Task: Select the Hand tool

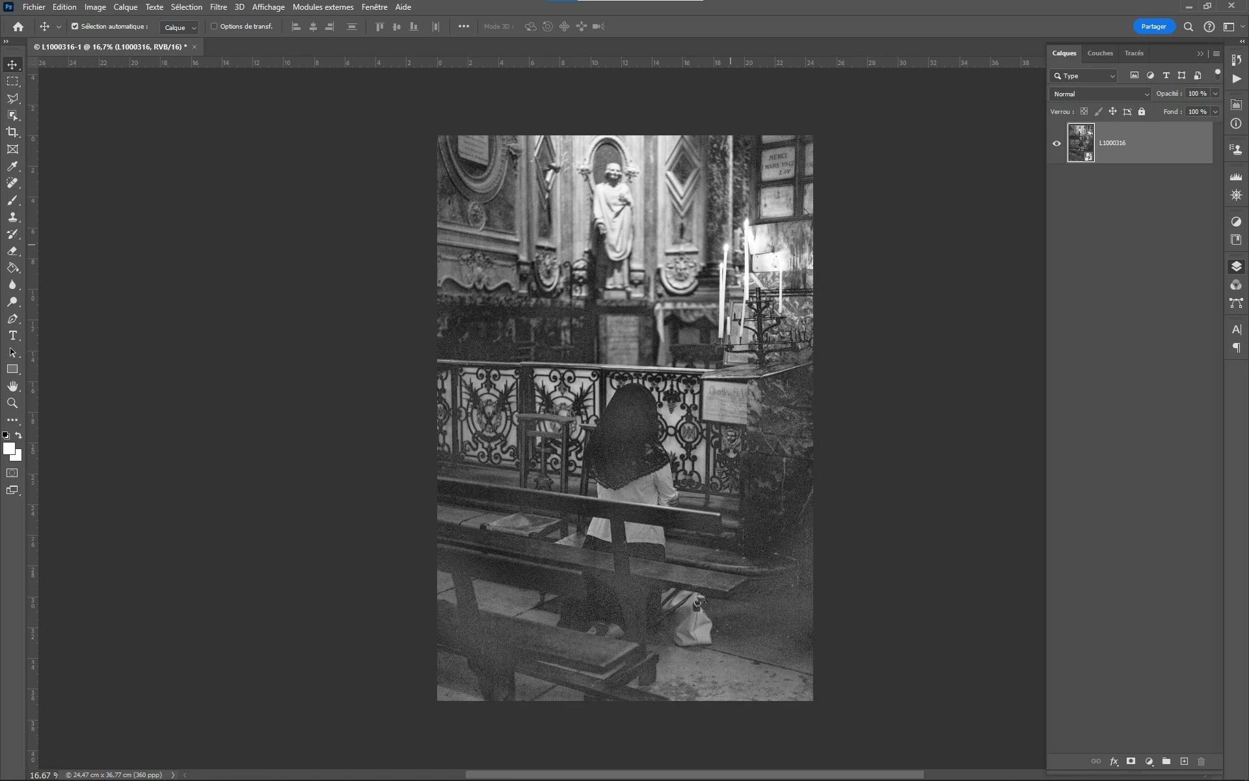Action: 12,387
